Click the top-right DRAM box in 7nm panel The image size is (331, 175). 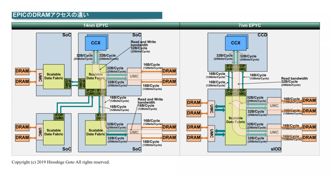coord(309,101)
